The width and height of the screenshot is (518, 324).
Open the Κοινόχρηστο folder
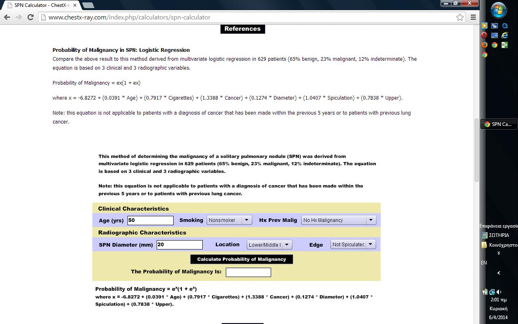pyautogui.click(x=499, y=245)
